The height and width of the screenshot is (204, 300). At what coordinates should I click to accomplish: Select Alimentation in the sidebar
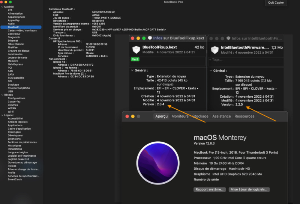[15, 14]
